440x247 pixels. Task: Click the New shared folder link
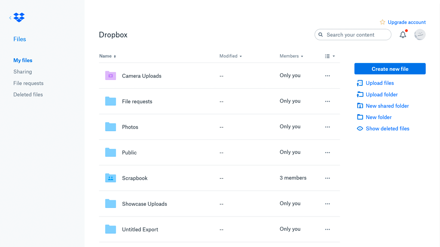[387, 106]
